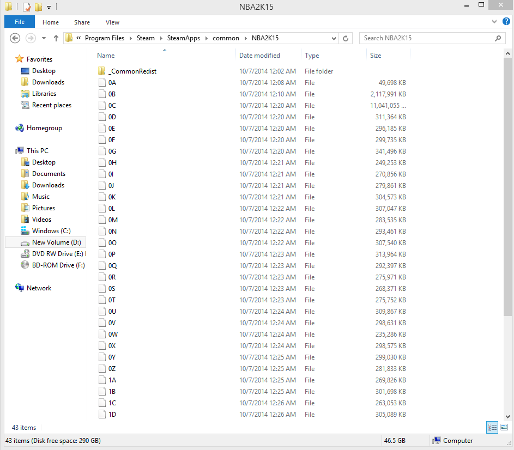Expand the address bar history dropdown
Screen dimensions: 514x450
click(x=334, y=38)
